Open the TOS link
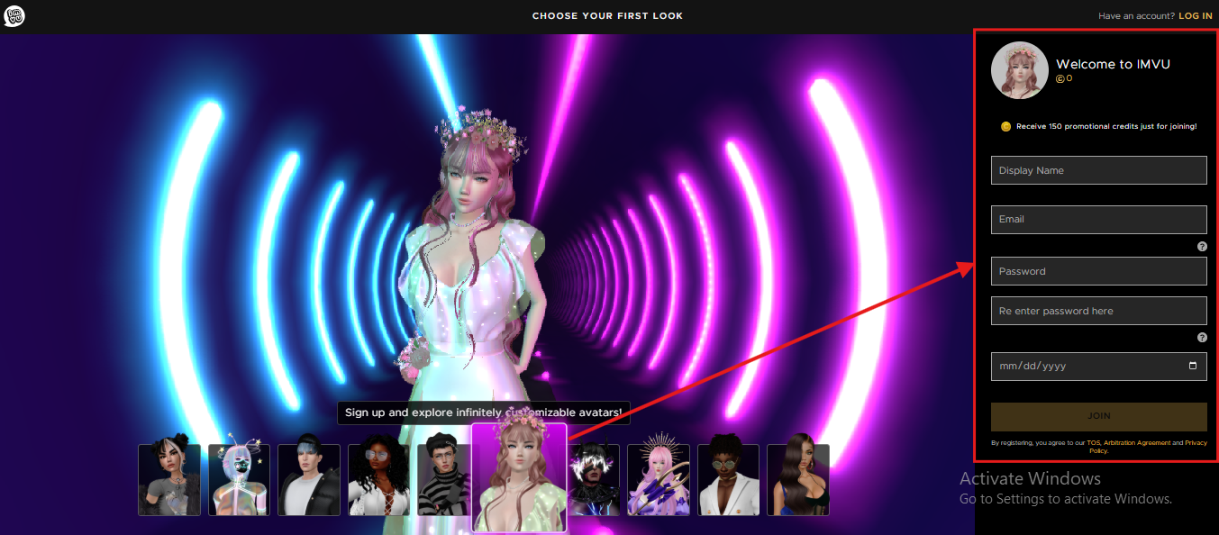This screenshot has height=535, width=1219. click(1094, 443)
